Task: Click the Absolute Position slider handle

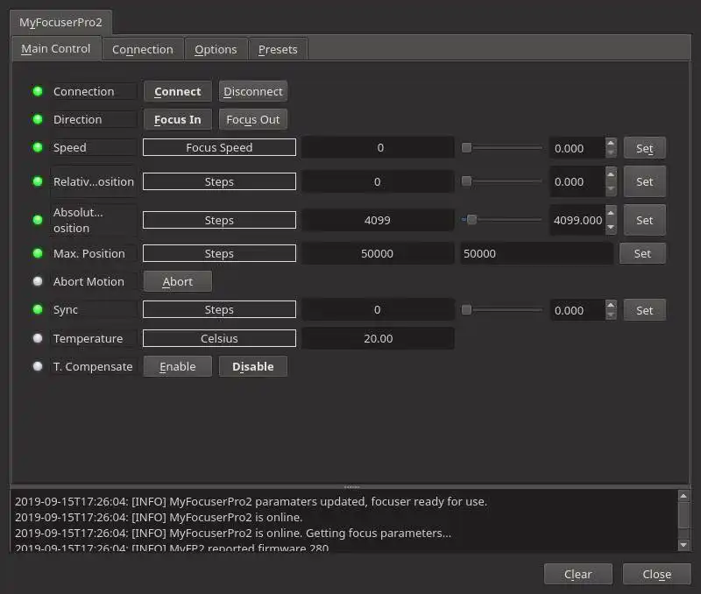Action: click(471, 219)
